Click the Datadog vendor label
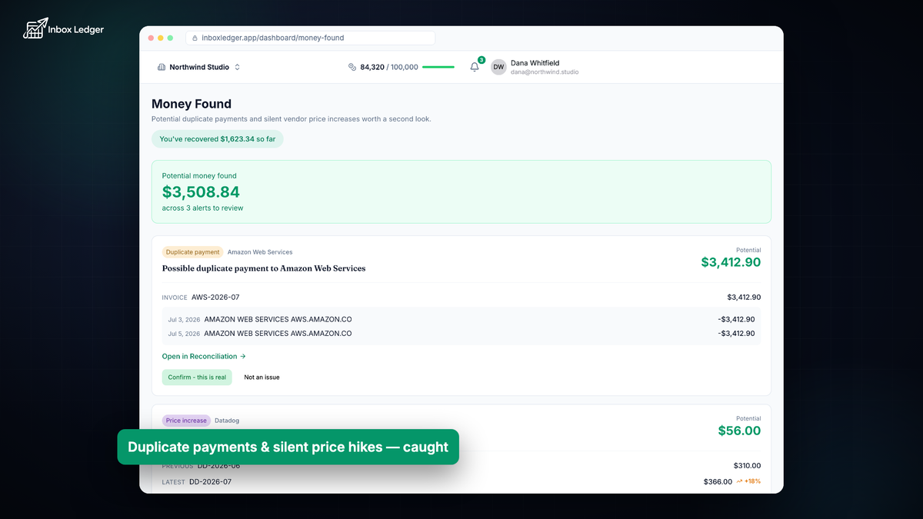 (x=227, y=421)
